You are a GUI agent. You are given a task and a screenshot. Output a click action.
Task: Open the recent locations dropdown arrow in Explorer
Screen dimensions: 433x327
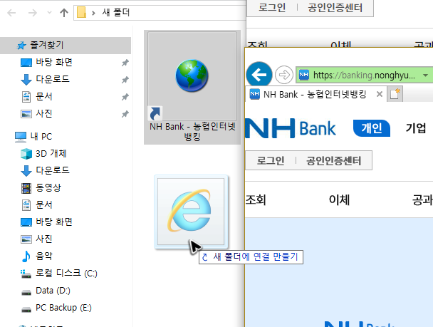tap(49, 12)
